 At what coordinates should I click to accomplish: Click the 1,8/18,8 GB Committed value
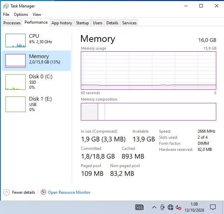pyautogui.click(x=98, y=156)
